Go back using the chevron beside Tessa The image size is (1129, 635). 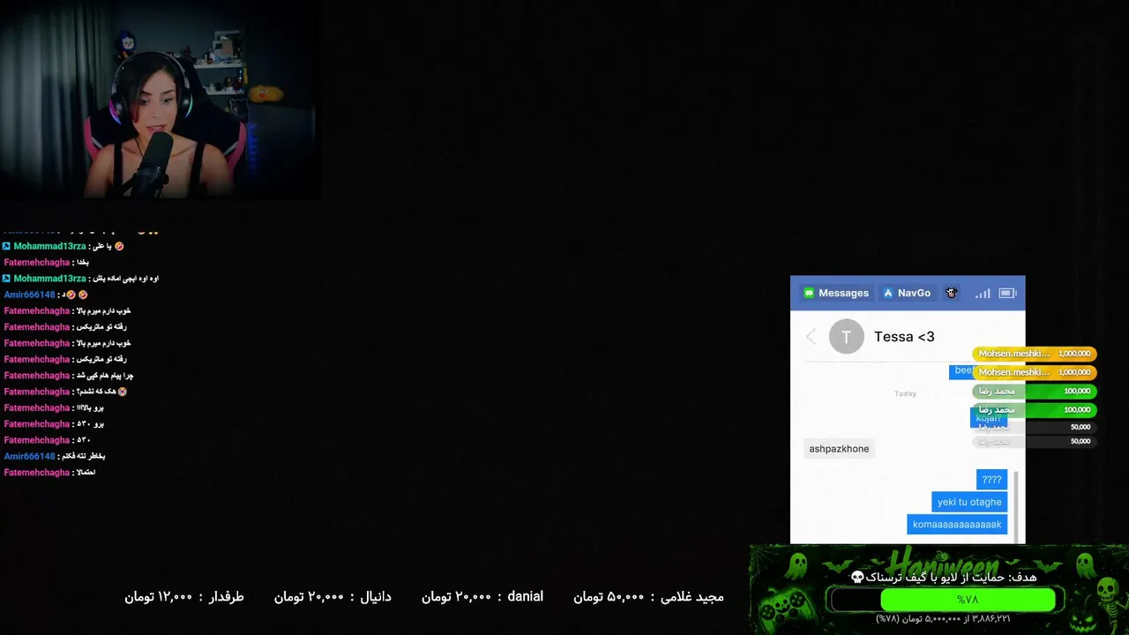pyautogui.click(x=811, y=336)
